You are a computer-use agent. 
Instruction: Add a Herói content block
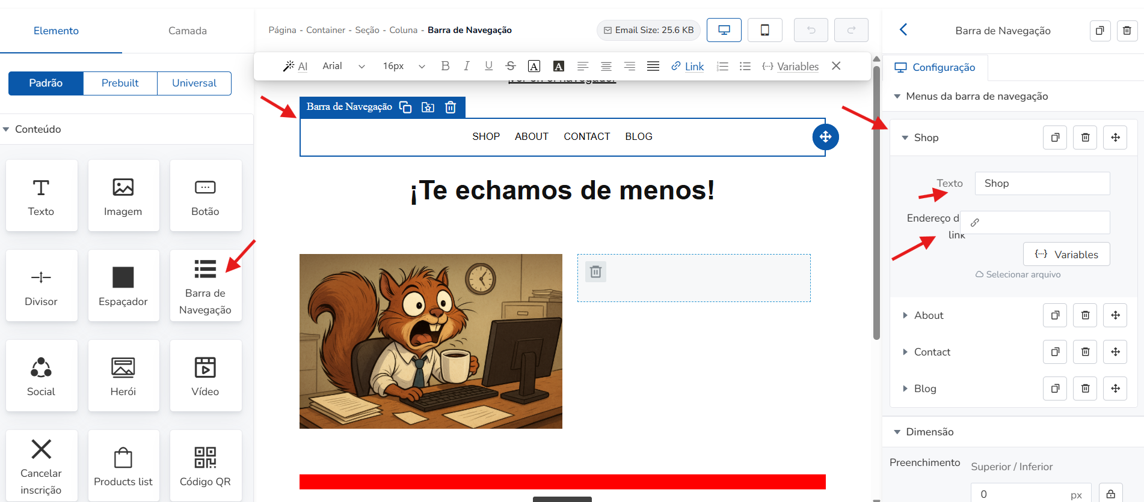(123, 376)
